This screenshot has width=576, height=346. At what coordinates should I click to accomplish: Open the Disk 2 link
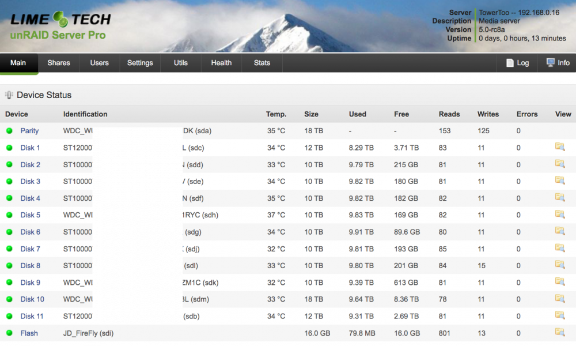point(30,165)
